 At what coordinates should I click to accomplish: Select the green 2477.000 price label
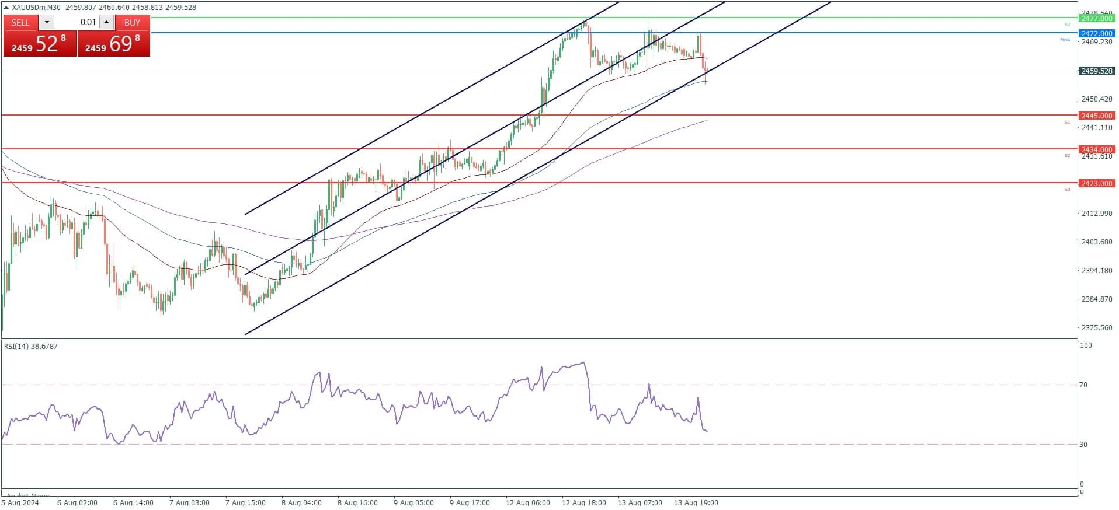point(1097,19)
